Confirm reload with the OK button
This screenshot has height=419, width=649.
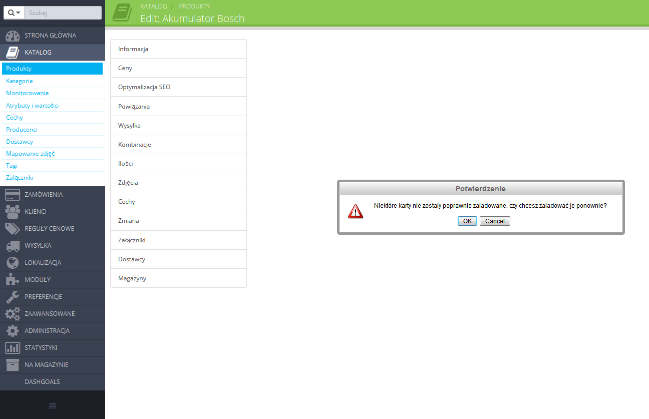point(467,221)
